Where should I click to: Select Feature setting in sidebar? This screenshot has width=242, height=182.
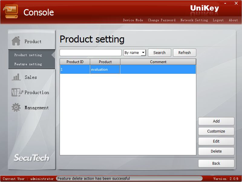(28, 64)
